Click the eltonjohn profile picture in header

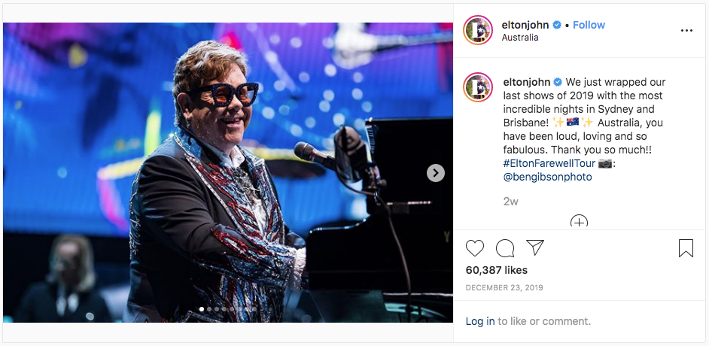point(478,31)
